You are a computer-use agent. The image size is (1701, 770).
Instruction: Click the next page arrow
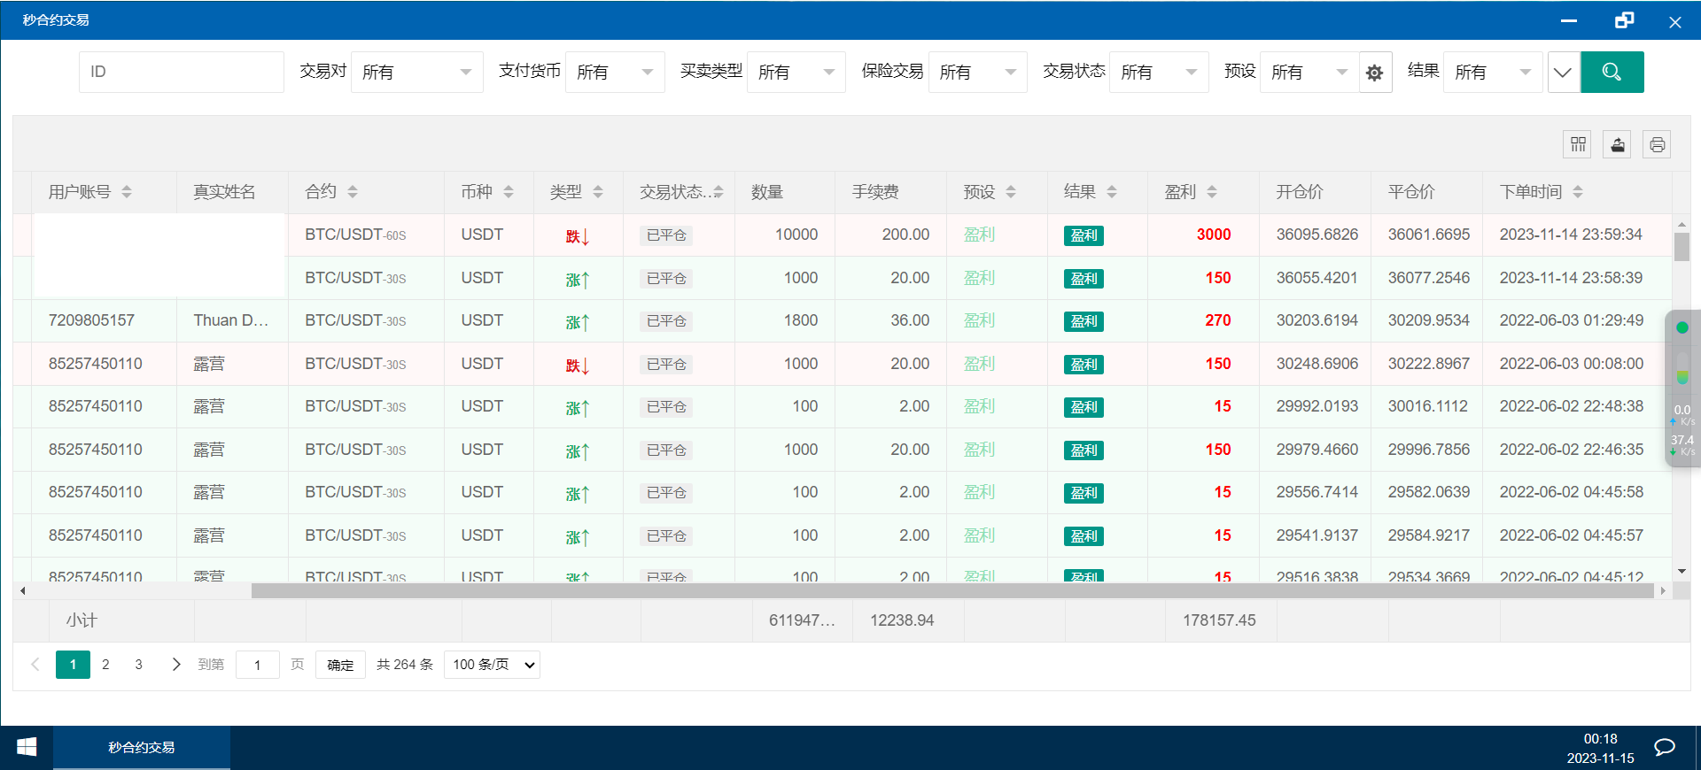click(175, 665)
